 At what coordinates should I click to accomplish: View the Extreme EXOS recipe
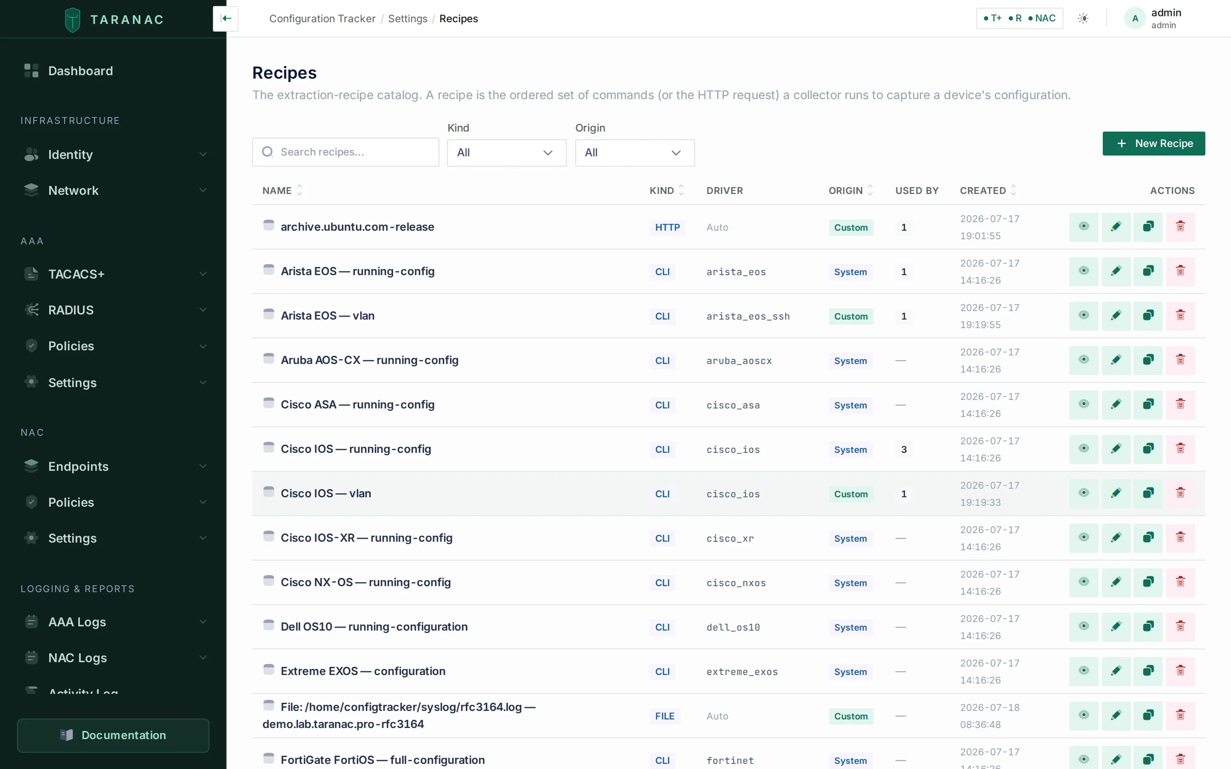click(x=1084, y=671)
